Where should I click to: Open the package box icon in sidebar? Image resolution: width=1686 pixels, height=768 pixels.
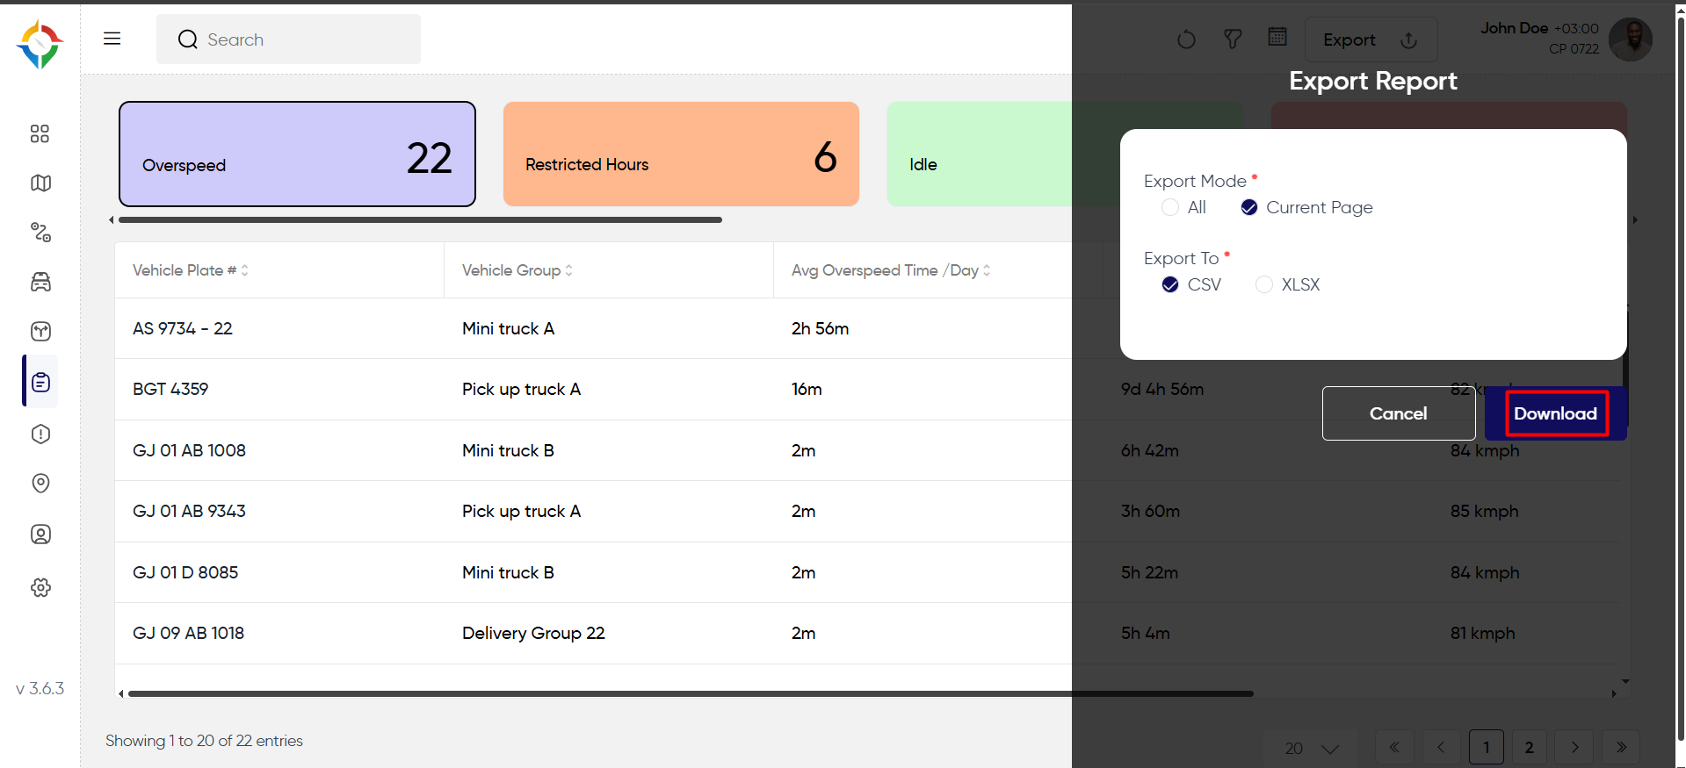tap(40, 331)
